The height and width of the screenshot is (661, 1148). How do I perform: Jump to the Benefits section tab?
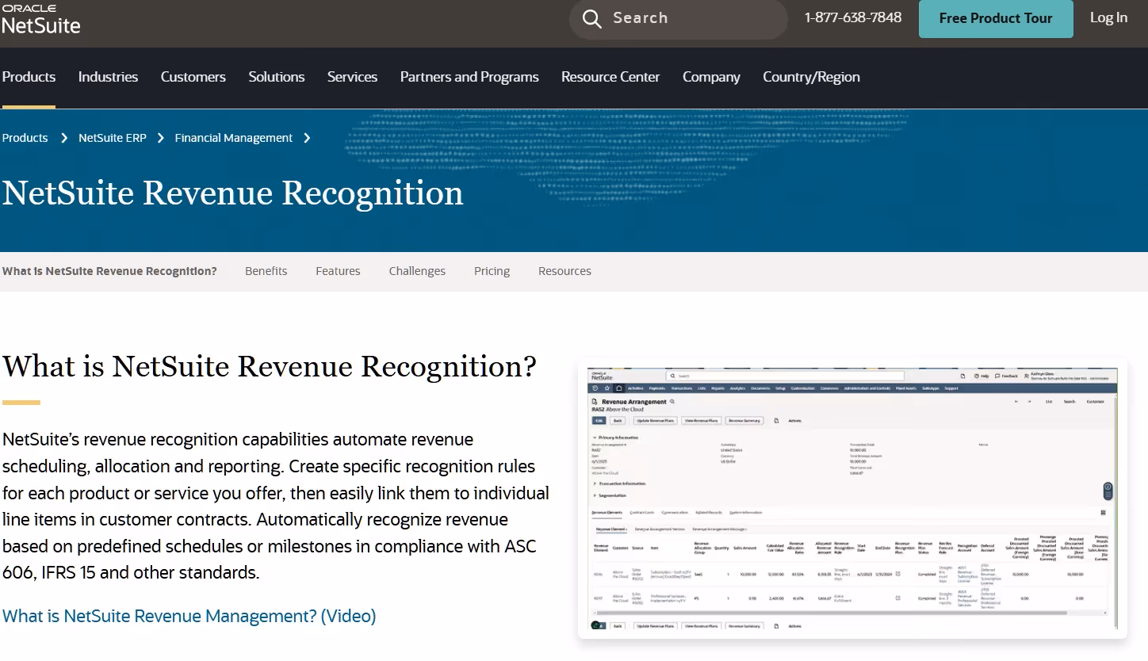(266, 271)
